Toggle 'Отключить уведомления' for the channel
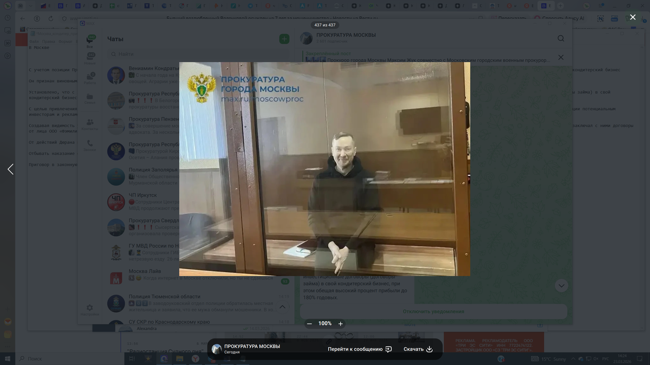Image resolution: width=650 pixels, height=365 pixels. (x=433, y=311)
